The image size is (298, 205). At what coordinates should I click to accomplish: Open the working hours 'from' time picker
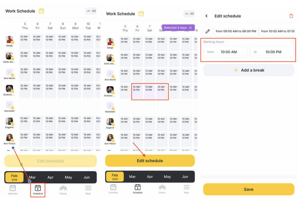[226, 52]
